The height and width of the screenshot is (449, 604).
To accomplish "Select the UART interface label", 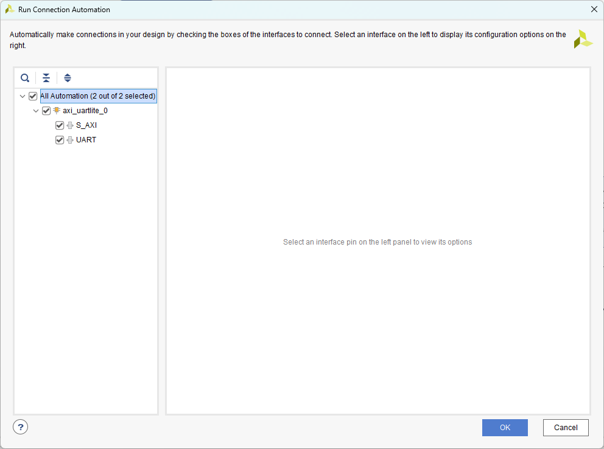I will coord(86,140).
